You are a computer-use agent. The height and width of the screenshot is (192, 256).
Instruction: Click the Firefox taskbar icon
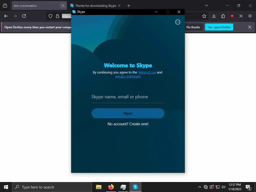[111, 187]
